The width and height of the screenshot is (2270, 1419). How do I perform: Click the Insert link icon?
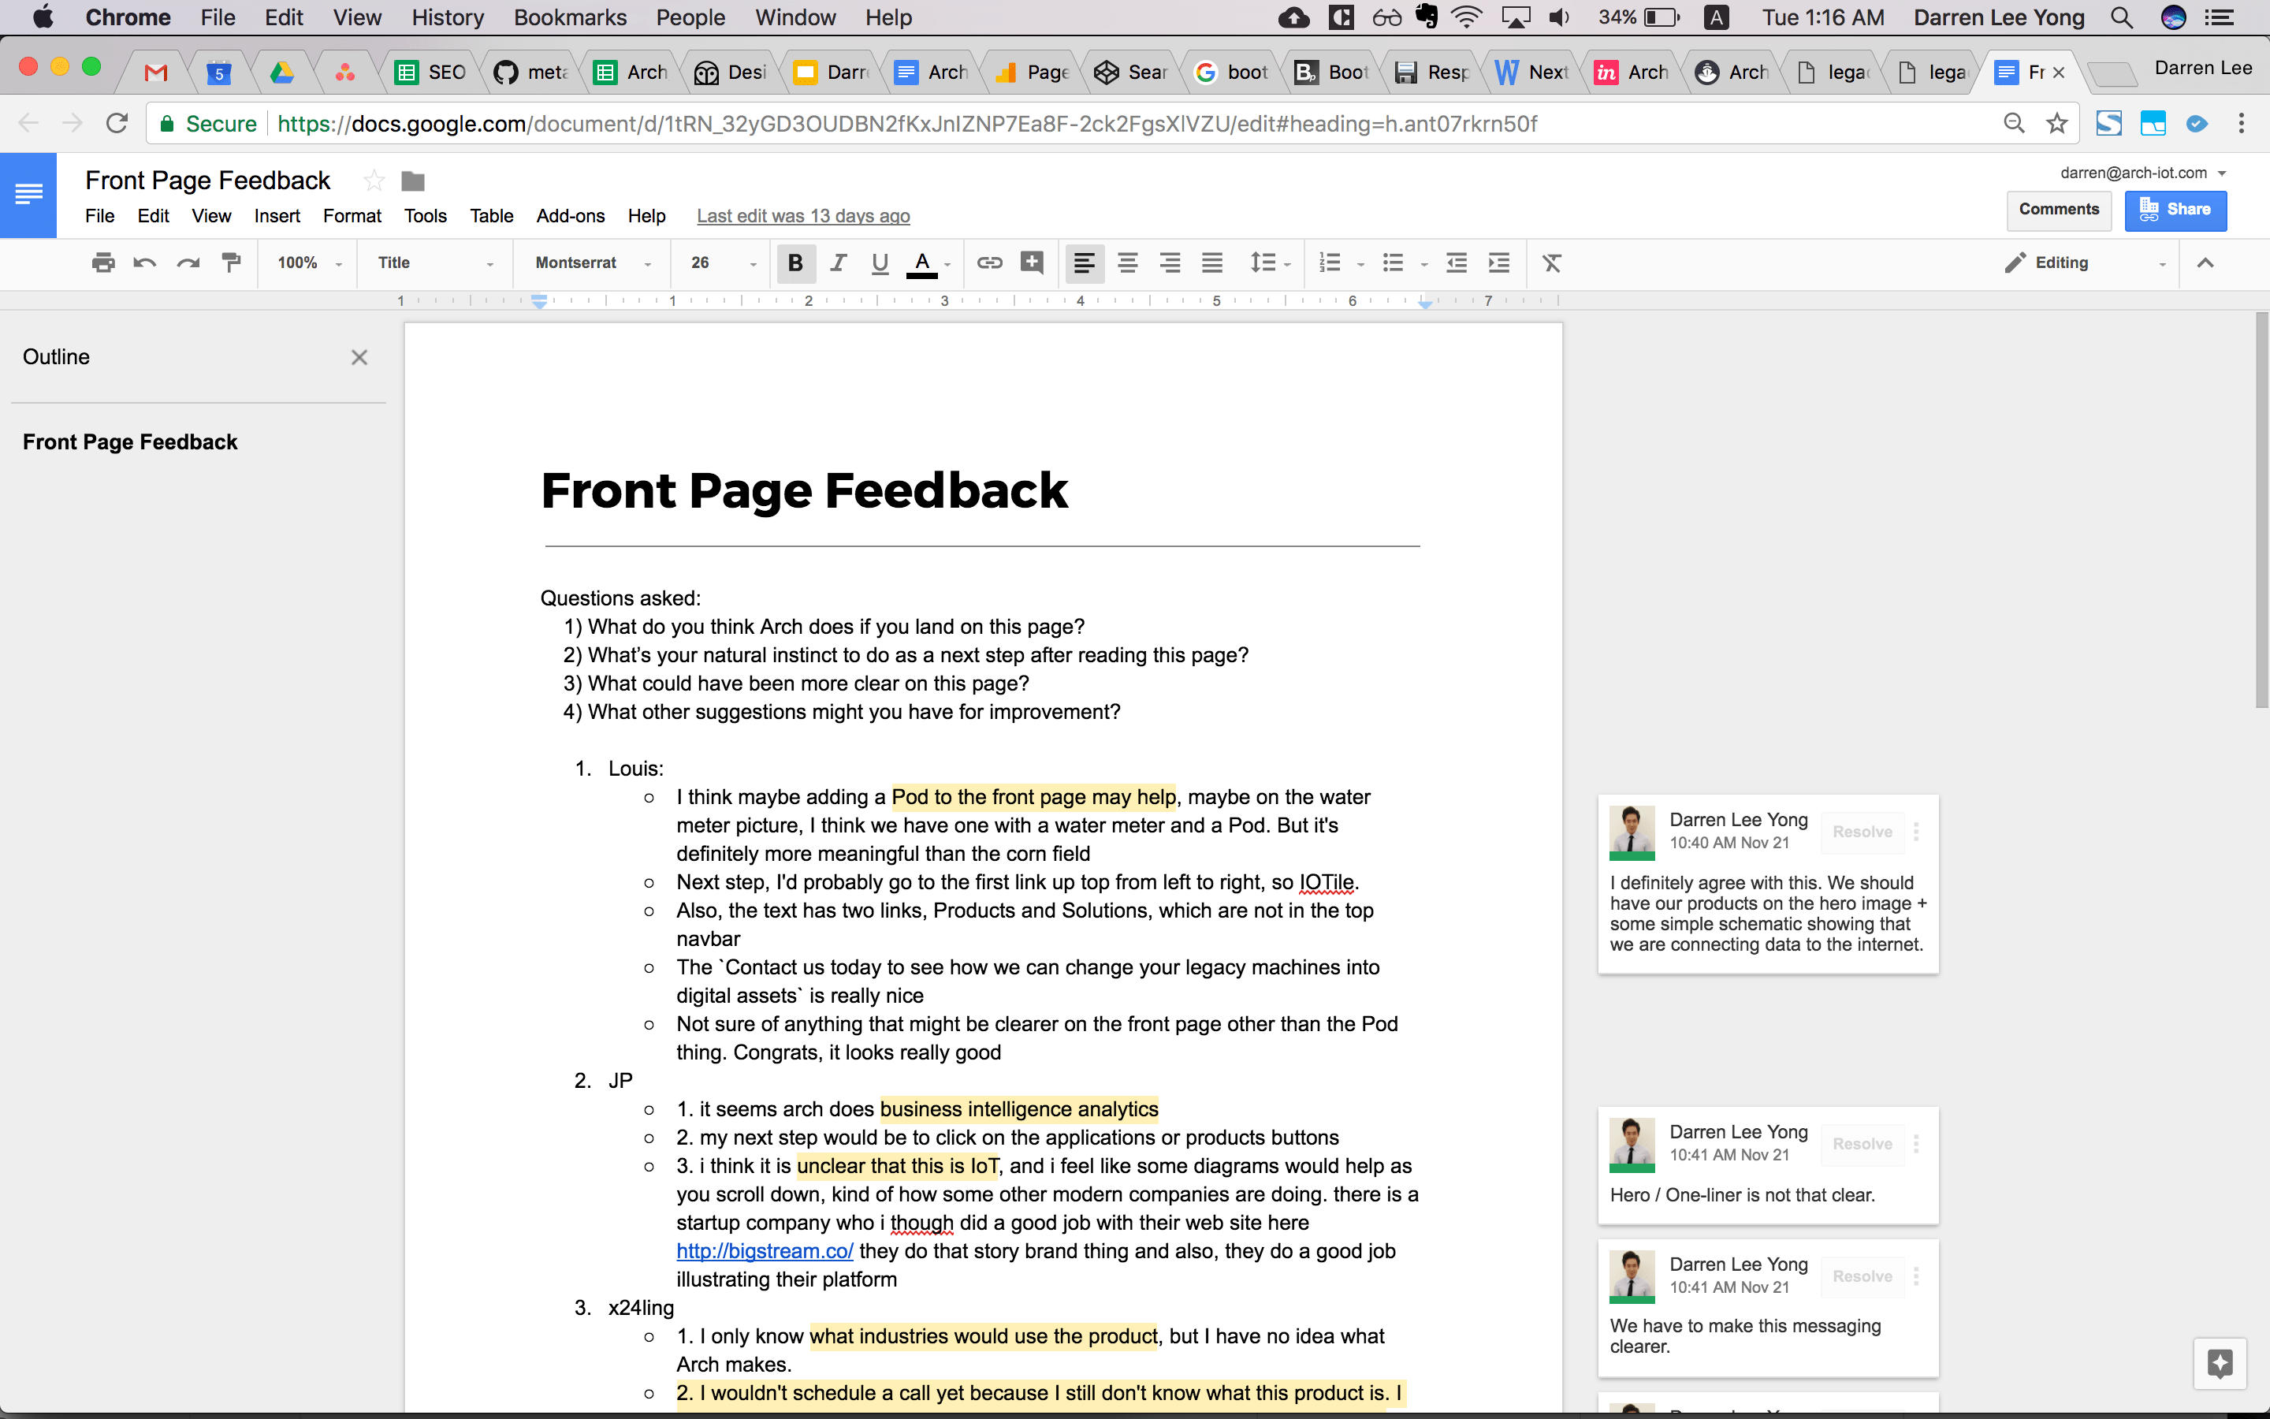pos(990,263)
